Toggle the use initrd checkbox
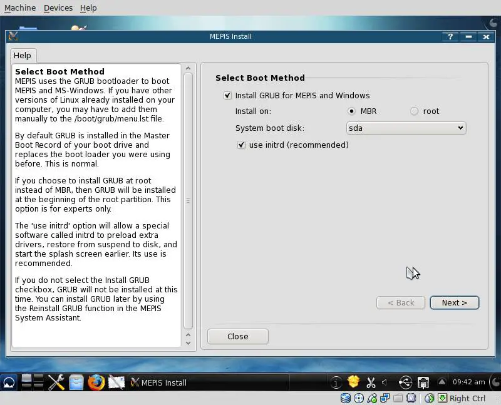 pyautogui.click(x=241, y=145)
